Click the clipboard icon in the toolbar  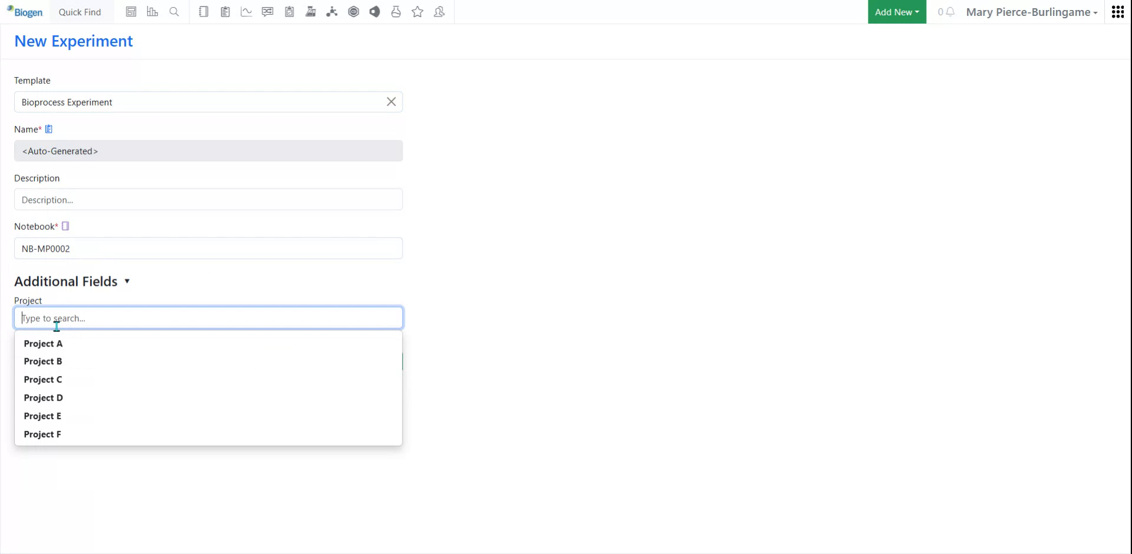[x=225, y=12]
